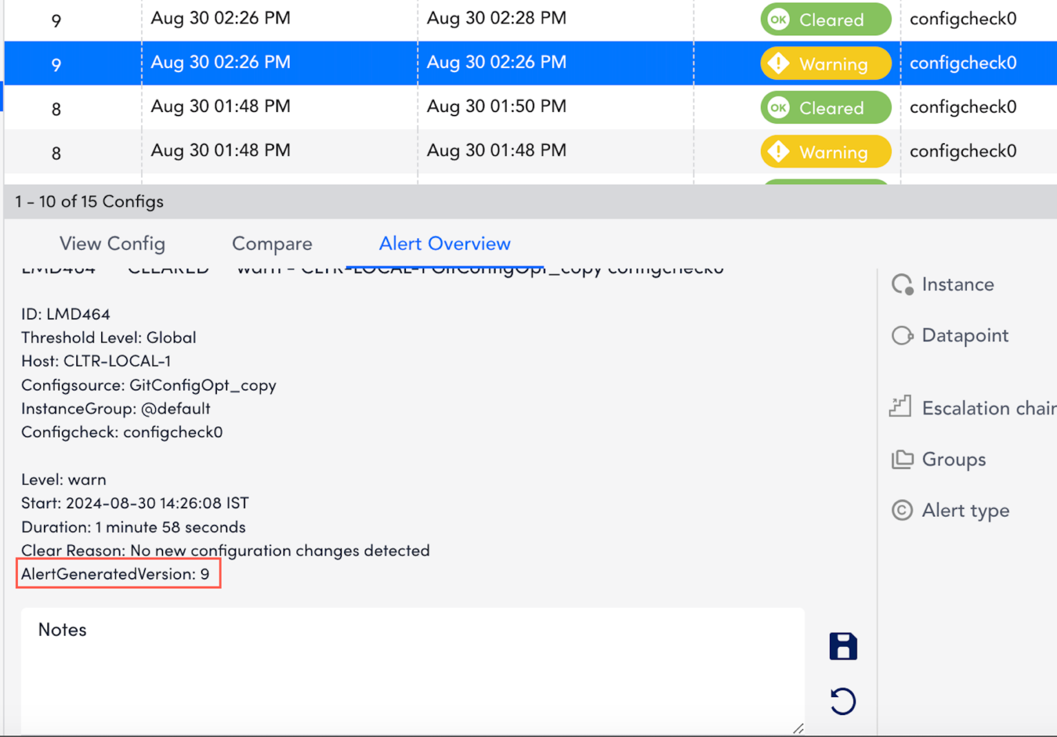Click the Warning status badge on the selected row
The image size is (1057, 737).
tap(825, 63)
